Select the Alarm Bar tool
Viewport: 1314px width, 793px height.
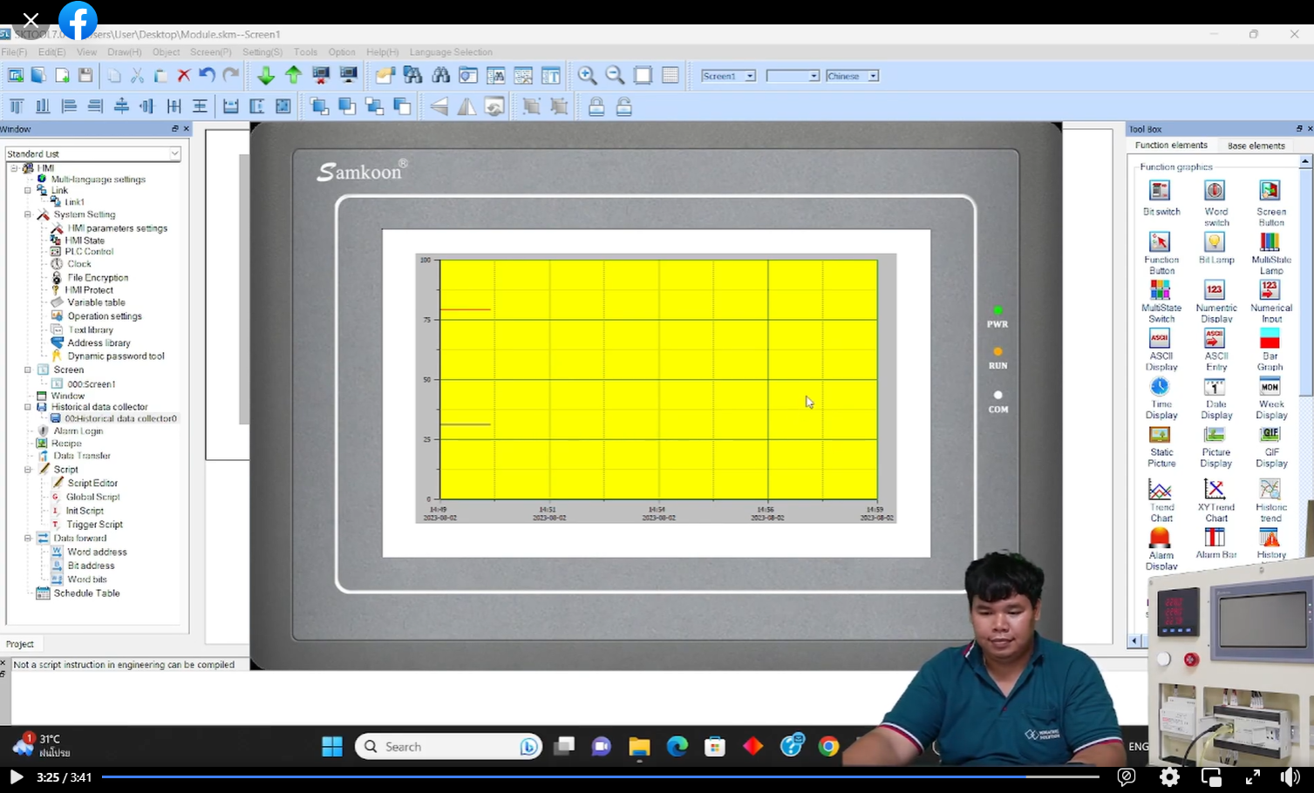(1215, 543)
